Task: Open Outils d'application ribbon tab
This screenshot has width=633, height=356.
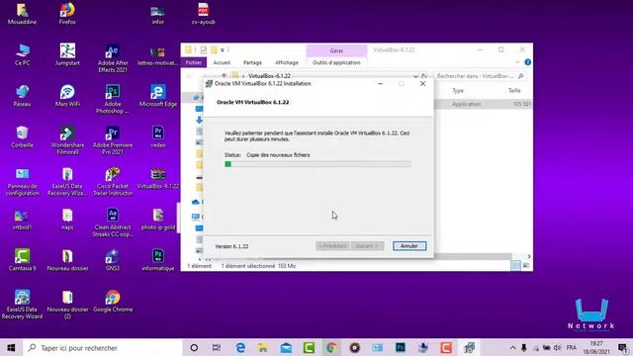Action: pos(336,62)
